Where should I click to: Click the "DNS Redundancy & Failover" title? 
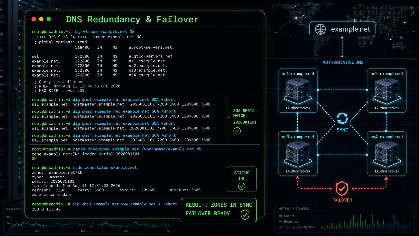(x=132, y=19)
